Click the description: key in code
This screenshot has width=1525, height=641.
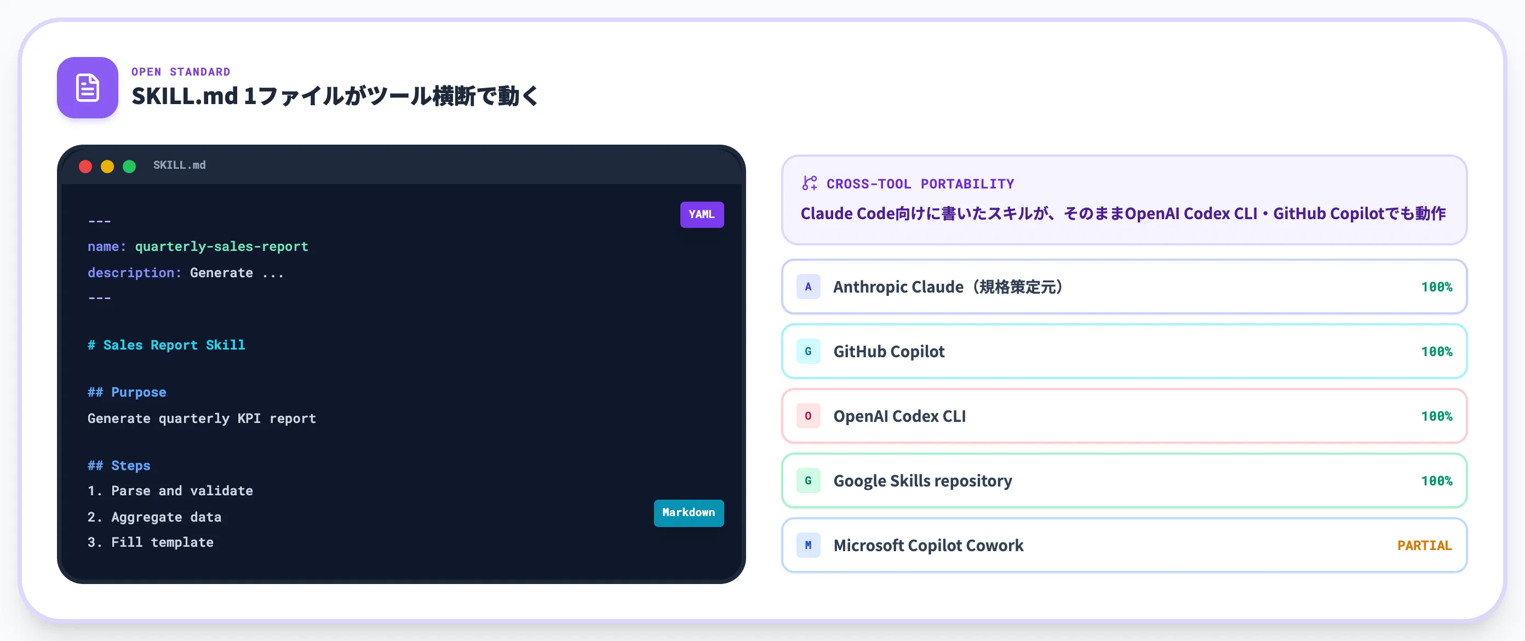click(134, 273)
